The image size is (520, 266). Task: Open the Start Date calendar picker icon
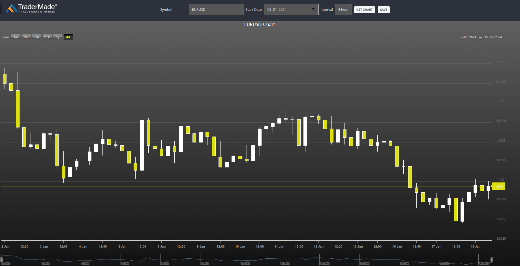[x=313, y=10]
